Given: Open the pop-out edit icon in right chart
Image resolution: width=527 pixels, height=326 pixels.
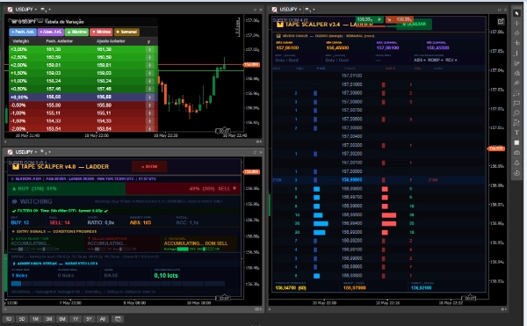Looking at the screenshot, I should [501, 21].
